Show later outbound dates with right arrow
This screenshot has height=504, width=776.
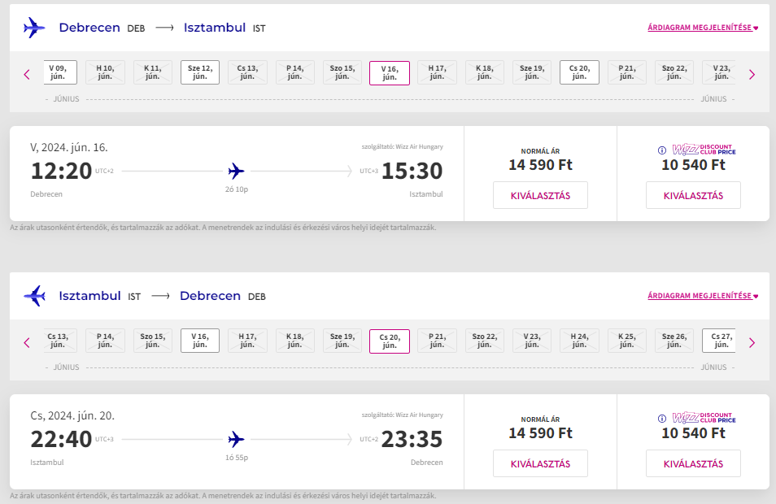point(752,75)
